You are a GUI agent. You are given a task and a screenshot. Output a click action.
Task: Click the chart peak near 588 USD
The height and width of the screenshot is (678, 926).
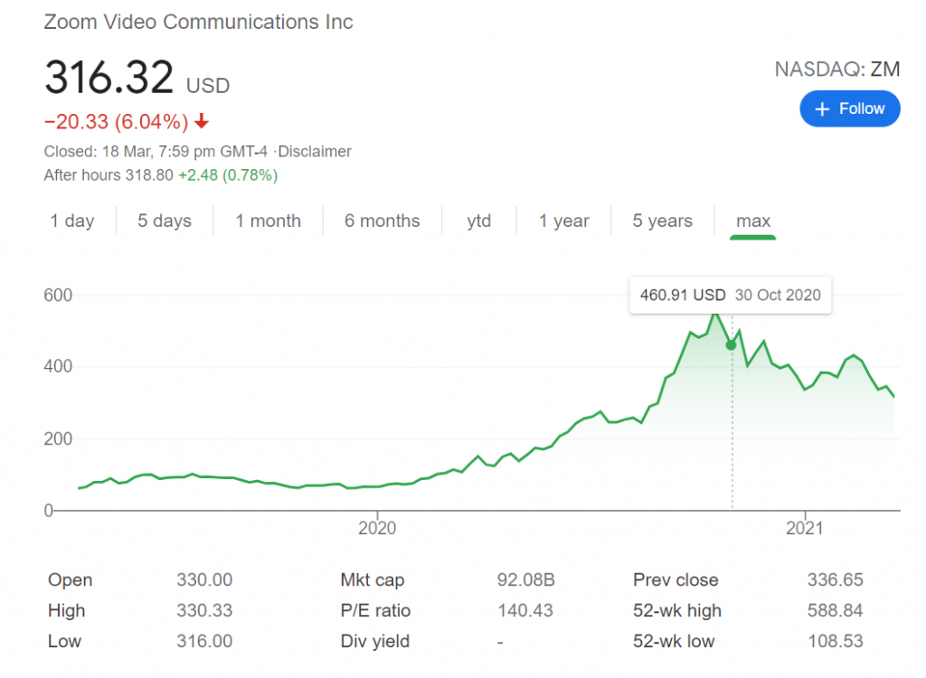tap(716, 315)
